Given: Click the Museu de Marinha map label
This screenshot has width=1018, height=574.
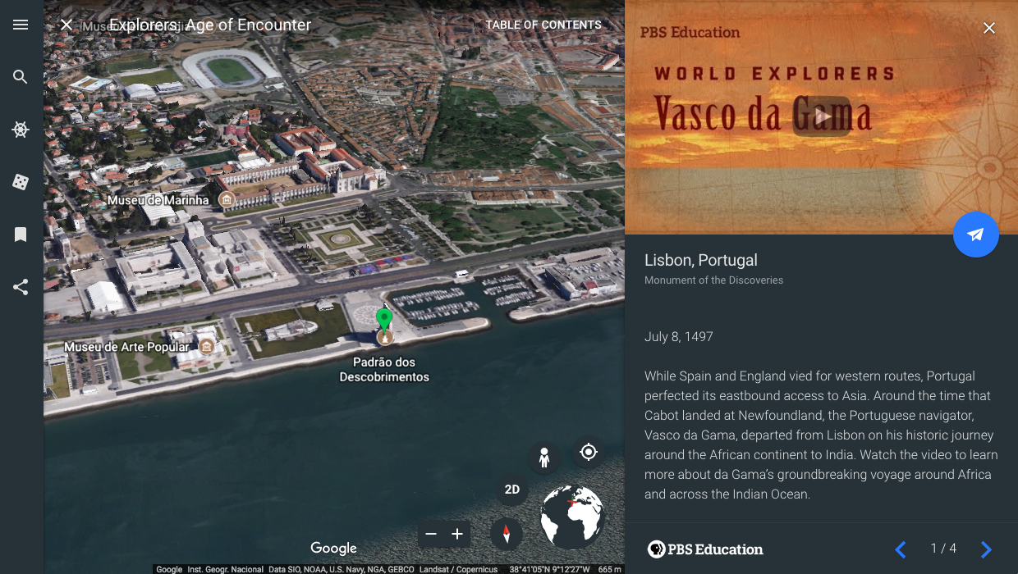Looking at the screenshot, I should tap(158, 199).
